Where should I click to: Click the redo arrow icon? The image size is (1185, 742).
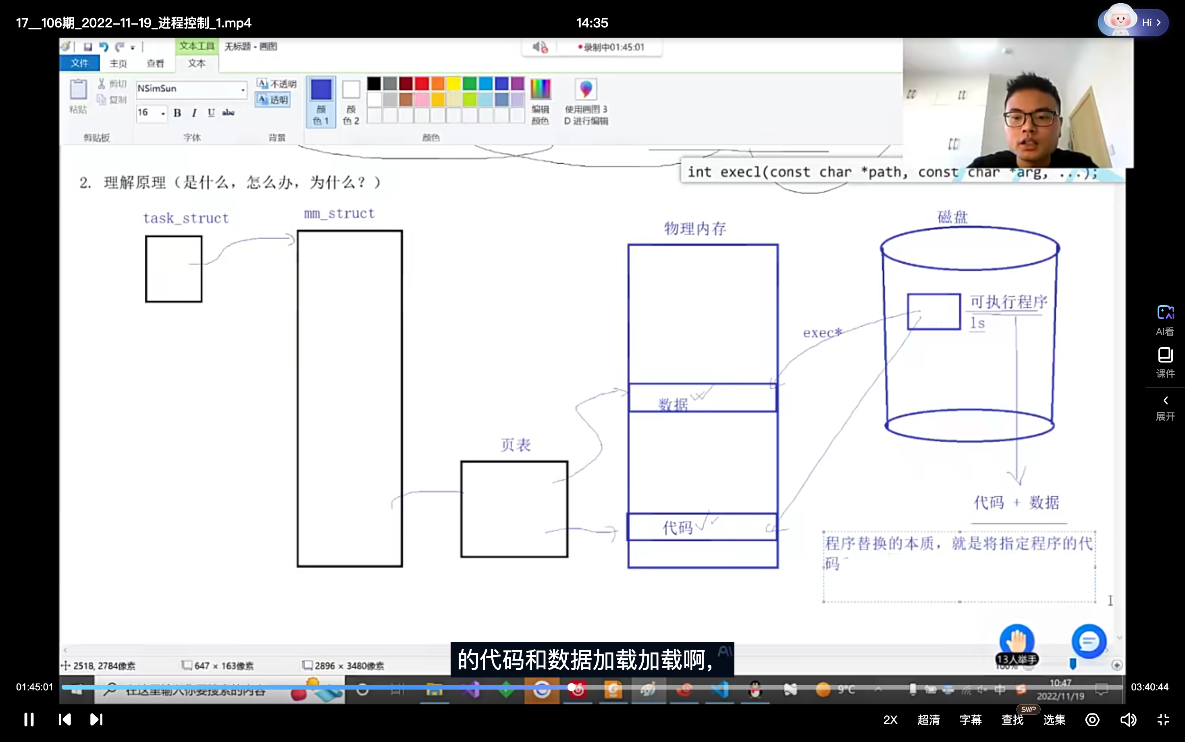119,47
